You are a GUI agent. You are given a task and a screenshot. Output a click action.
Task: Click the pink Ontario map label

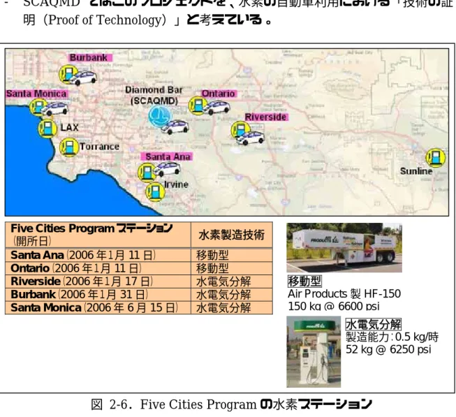coord(219,94)
